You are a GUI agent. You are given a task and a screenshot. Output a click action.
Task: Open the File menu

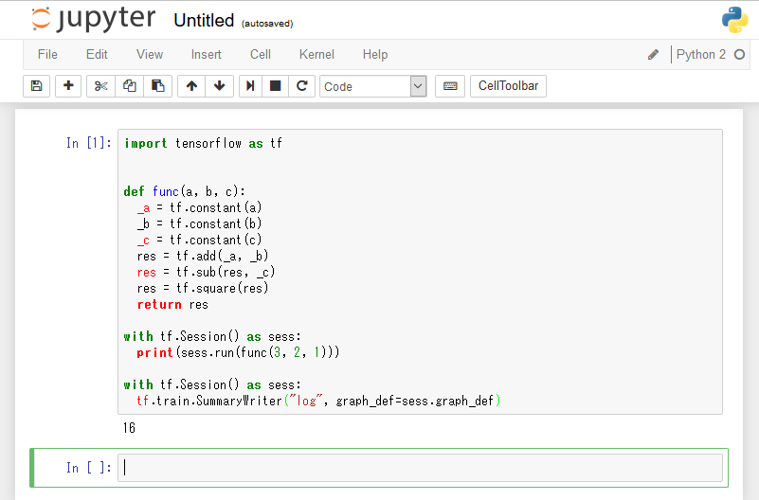(x=47, y=54)
